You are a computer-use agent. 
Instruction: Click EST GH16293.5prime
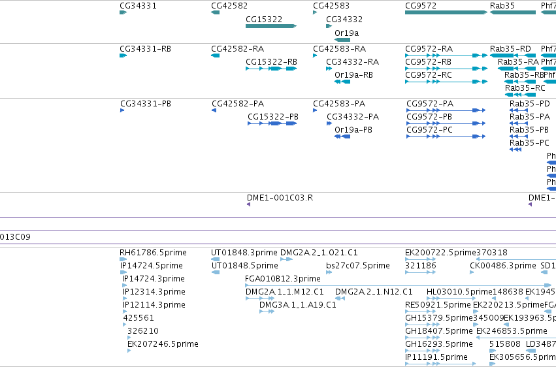point(439,344)
